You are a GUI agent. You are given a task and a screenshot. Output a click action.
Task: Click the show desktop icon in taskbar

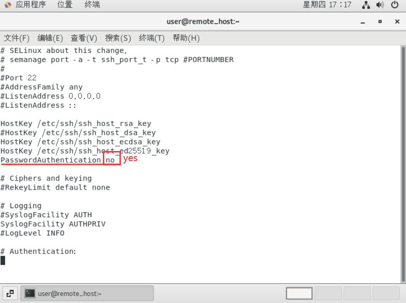[x=10, y=293]
